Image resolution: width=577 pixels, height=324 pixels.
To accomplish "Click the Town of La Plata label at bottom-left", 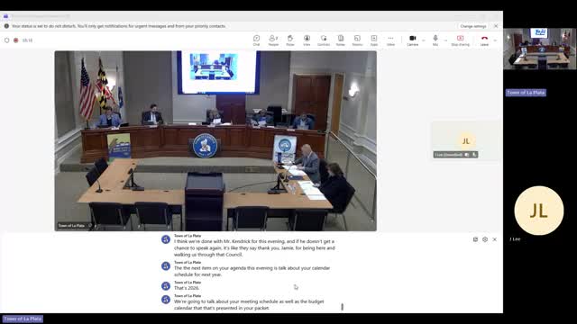I will tap(23, 319).
